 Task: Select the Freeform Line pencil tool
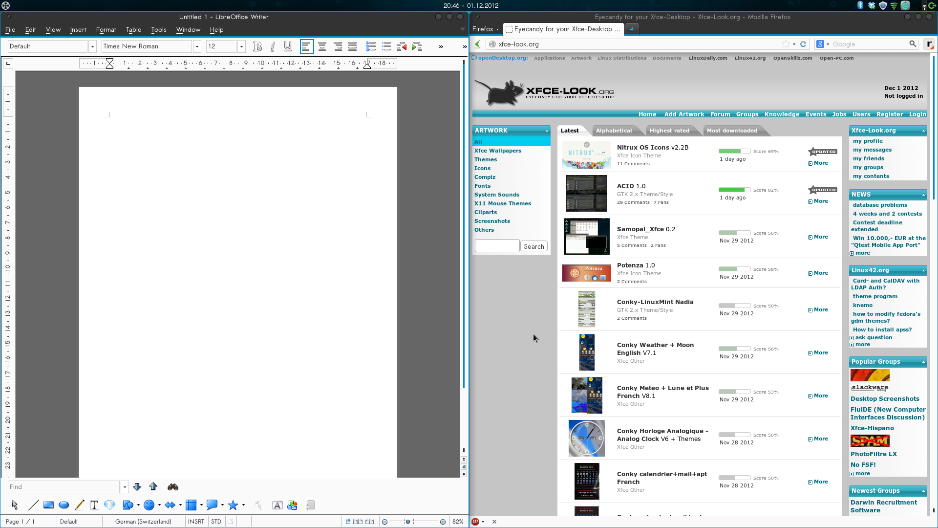79,505
